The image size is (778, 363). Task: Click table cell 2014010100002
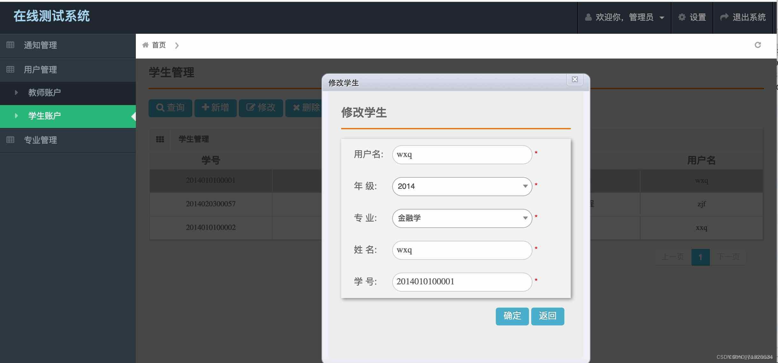(211, 228)
